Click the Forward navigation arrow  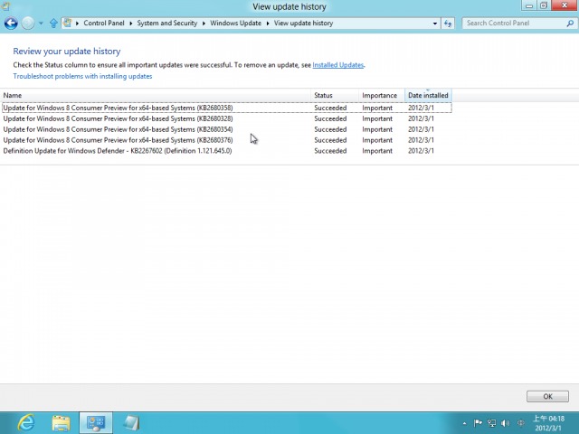click(x=28, y=24)
